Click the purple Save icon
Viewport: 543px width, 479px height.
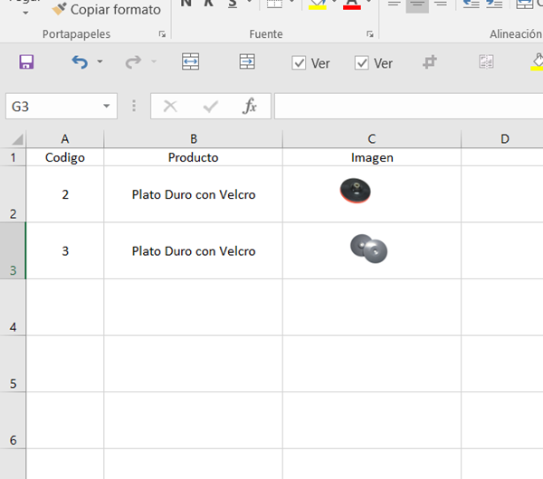click(x=26, y=61)
